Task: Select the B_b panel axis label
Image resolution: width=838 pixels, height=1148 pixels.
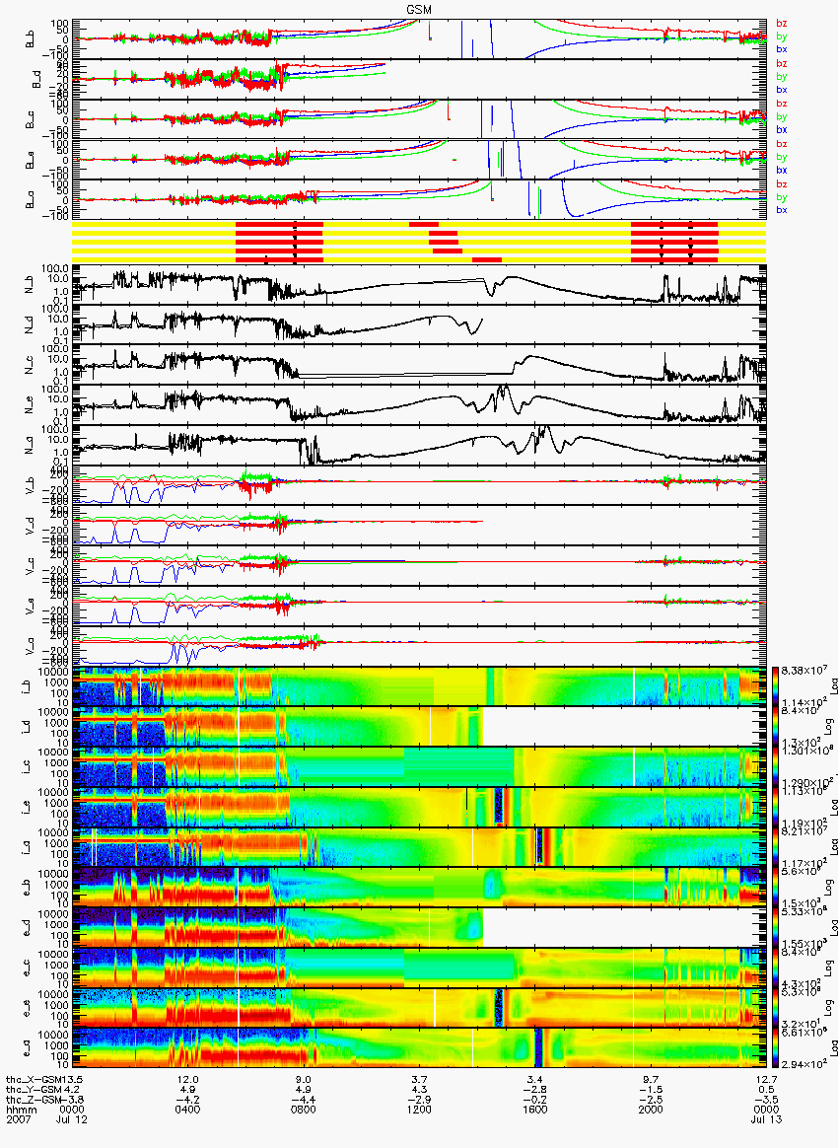Action: tap(30, 38)
